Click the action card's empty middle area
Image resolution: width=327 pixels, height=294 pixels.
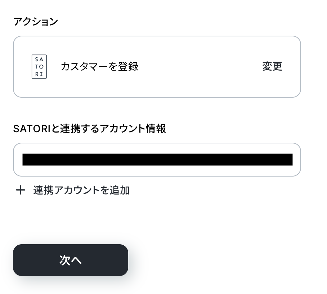(198, 67)
